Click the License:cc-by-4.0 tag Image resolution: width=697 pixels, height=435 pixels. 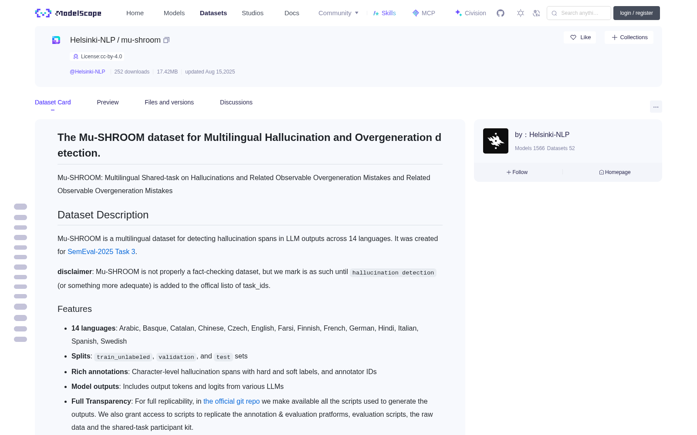[97, 57]
